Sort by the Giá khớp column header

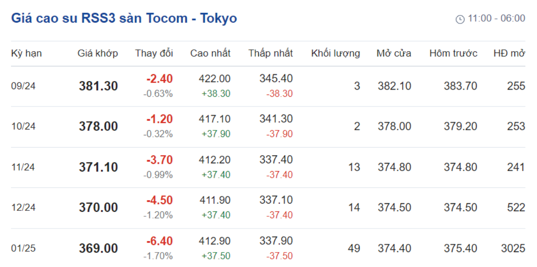coord(97,53)
